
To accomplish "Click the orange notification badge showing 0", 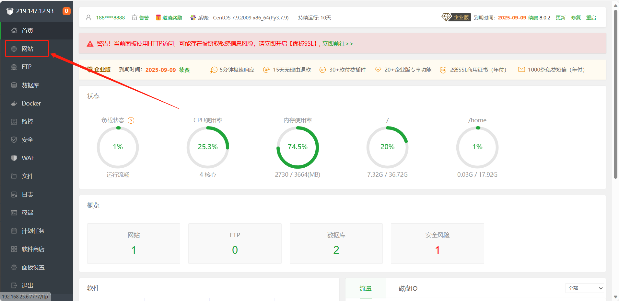I will point(66,11).
